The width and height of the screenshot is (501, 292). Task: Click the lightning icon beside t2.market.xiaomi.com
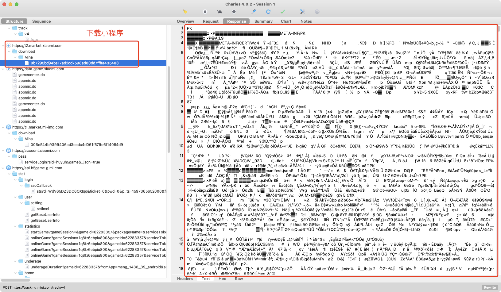tap(9, 46)
